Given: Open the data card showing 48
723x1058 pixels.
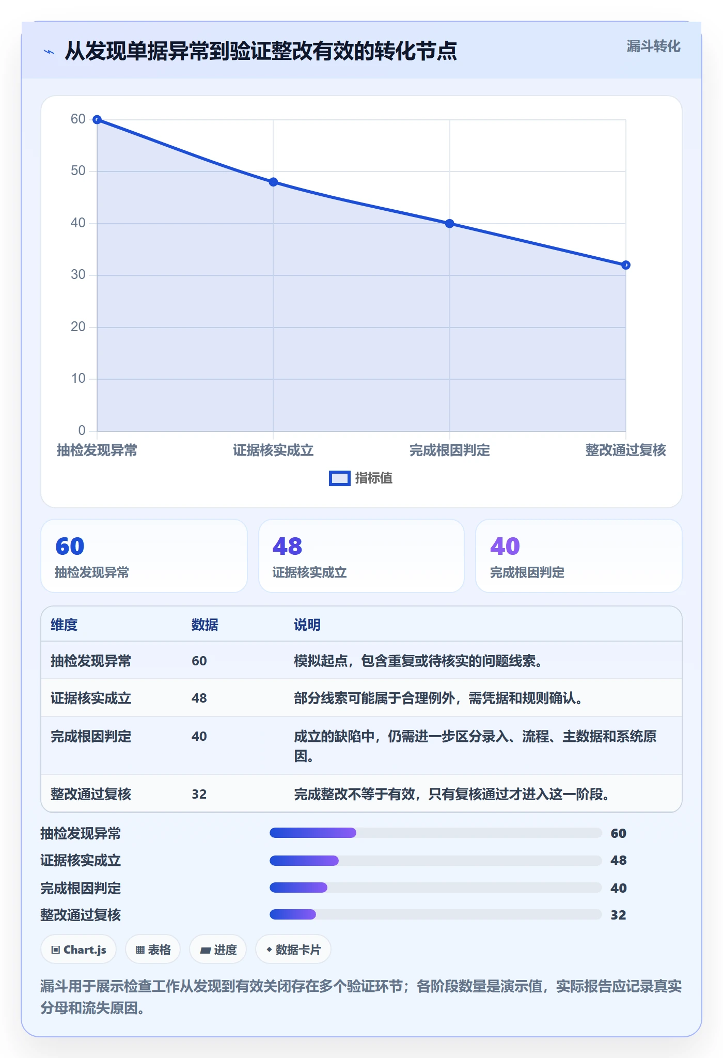Looking at the screenshot, I should [361, 556].
